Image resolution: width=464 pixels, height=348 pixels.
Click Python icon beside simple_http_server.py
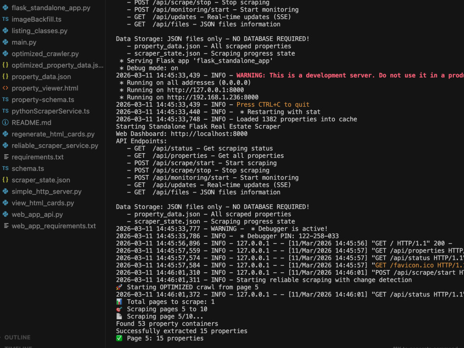(5, 191)
